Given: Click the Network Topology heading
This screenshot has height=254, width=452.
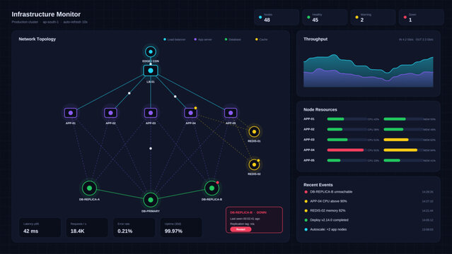Looking at the screenshot, I should tap(37, 39).
